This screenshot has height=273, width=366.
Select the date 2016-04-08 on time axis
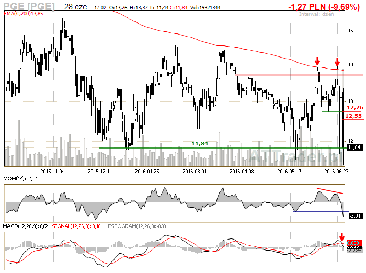[242, 172]
